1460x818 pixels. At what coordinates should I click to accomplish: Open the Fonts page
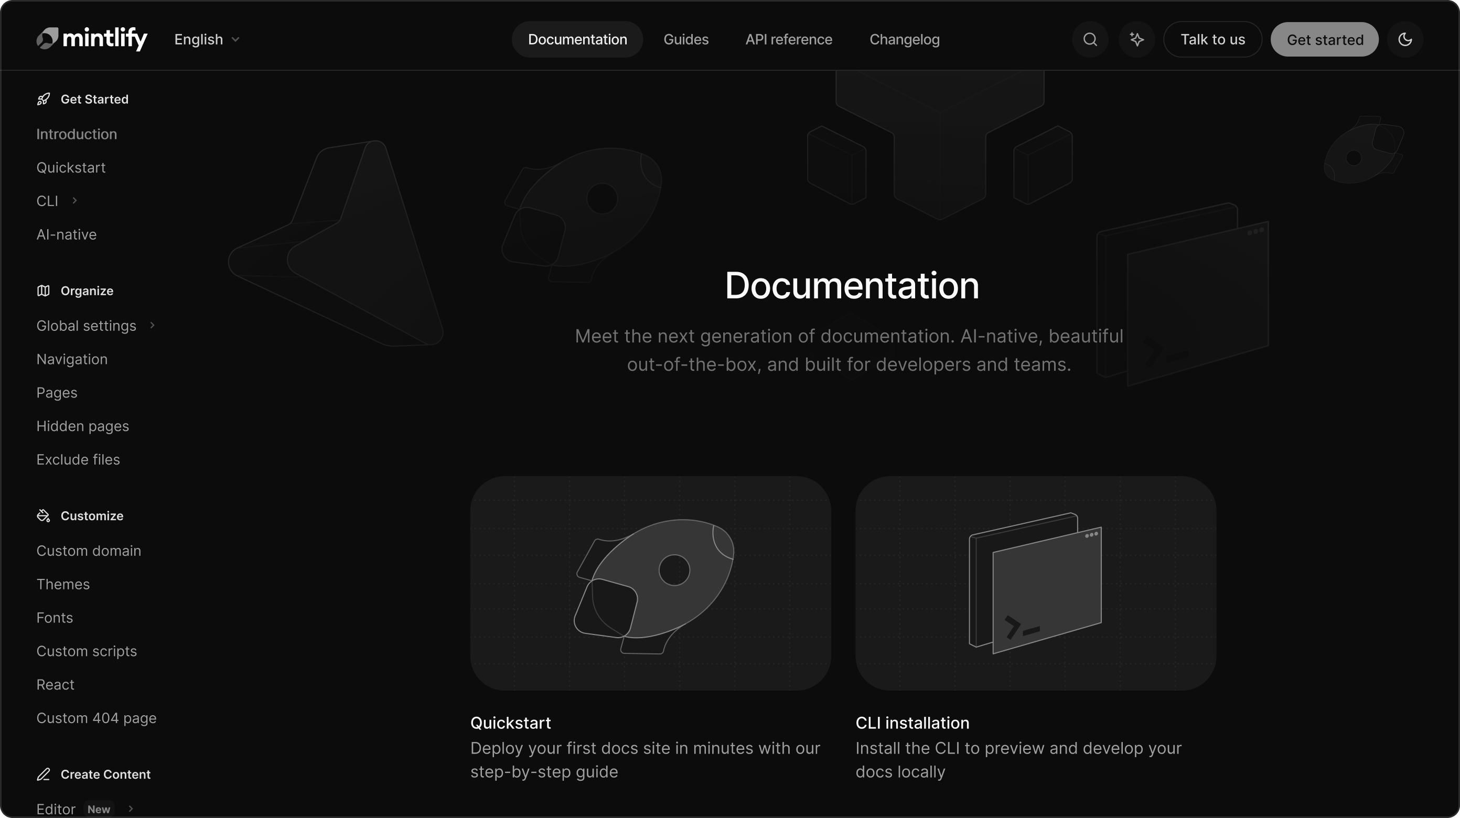pyautogui.click(x=55, y=618)
